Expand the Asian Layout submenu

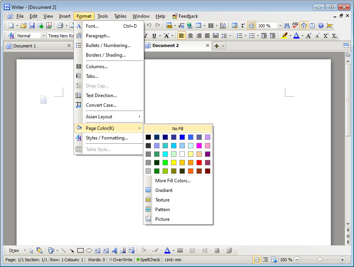(x=112, y=117)
